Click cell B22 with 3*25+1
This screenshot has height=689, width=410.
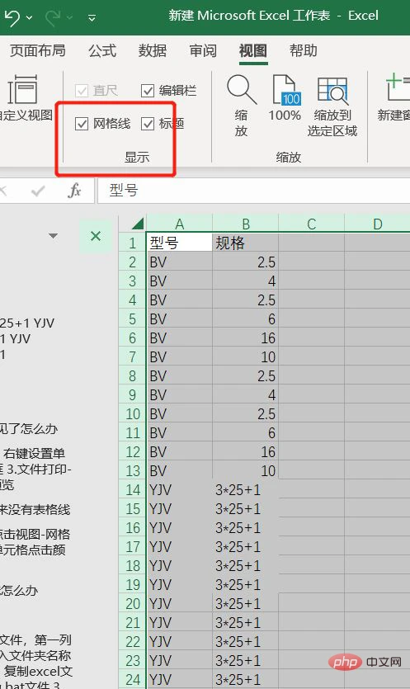tap(246, 641)
